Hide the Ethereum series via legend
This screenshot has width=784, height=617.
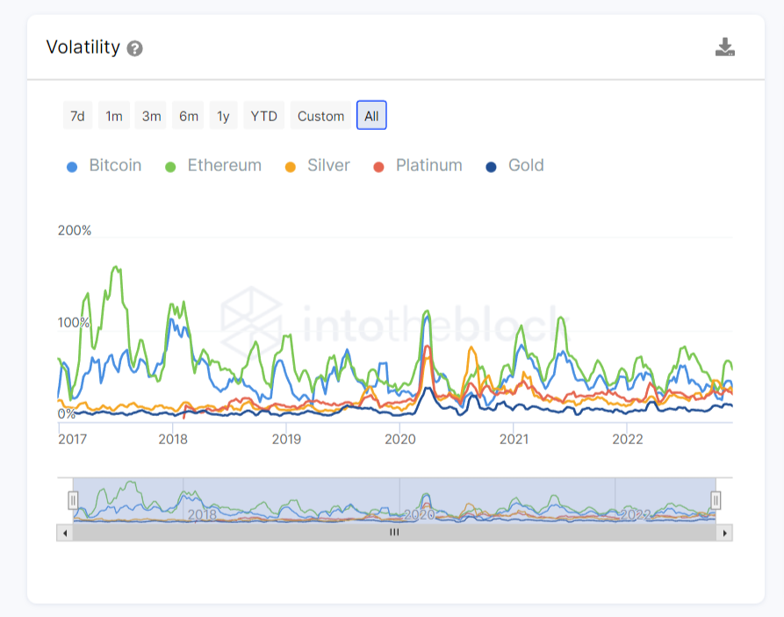click(x=213, y=165)
